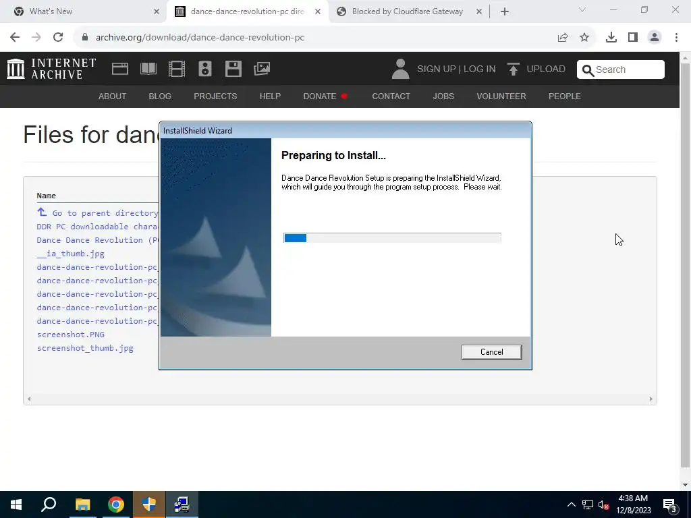This screenshot has width=691, height=518.
Task: Click the user avatar icon
Action: click(400, 69)
